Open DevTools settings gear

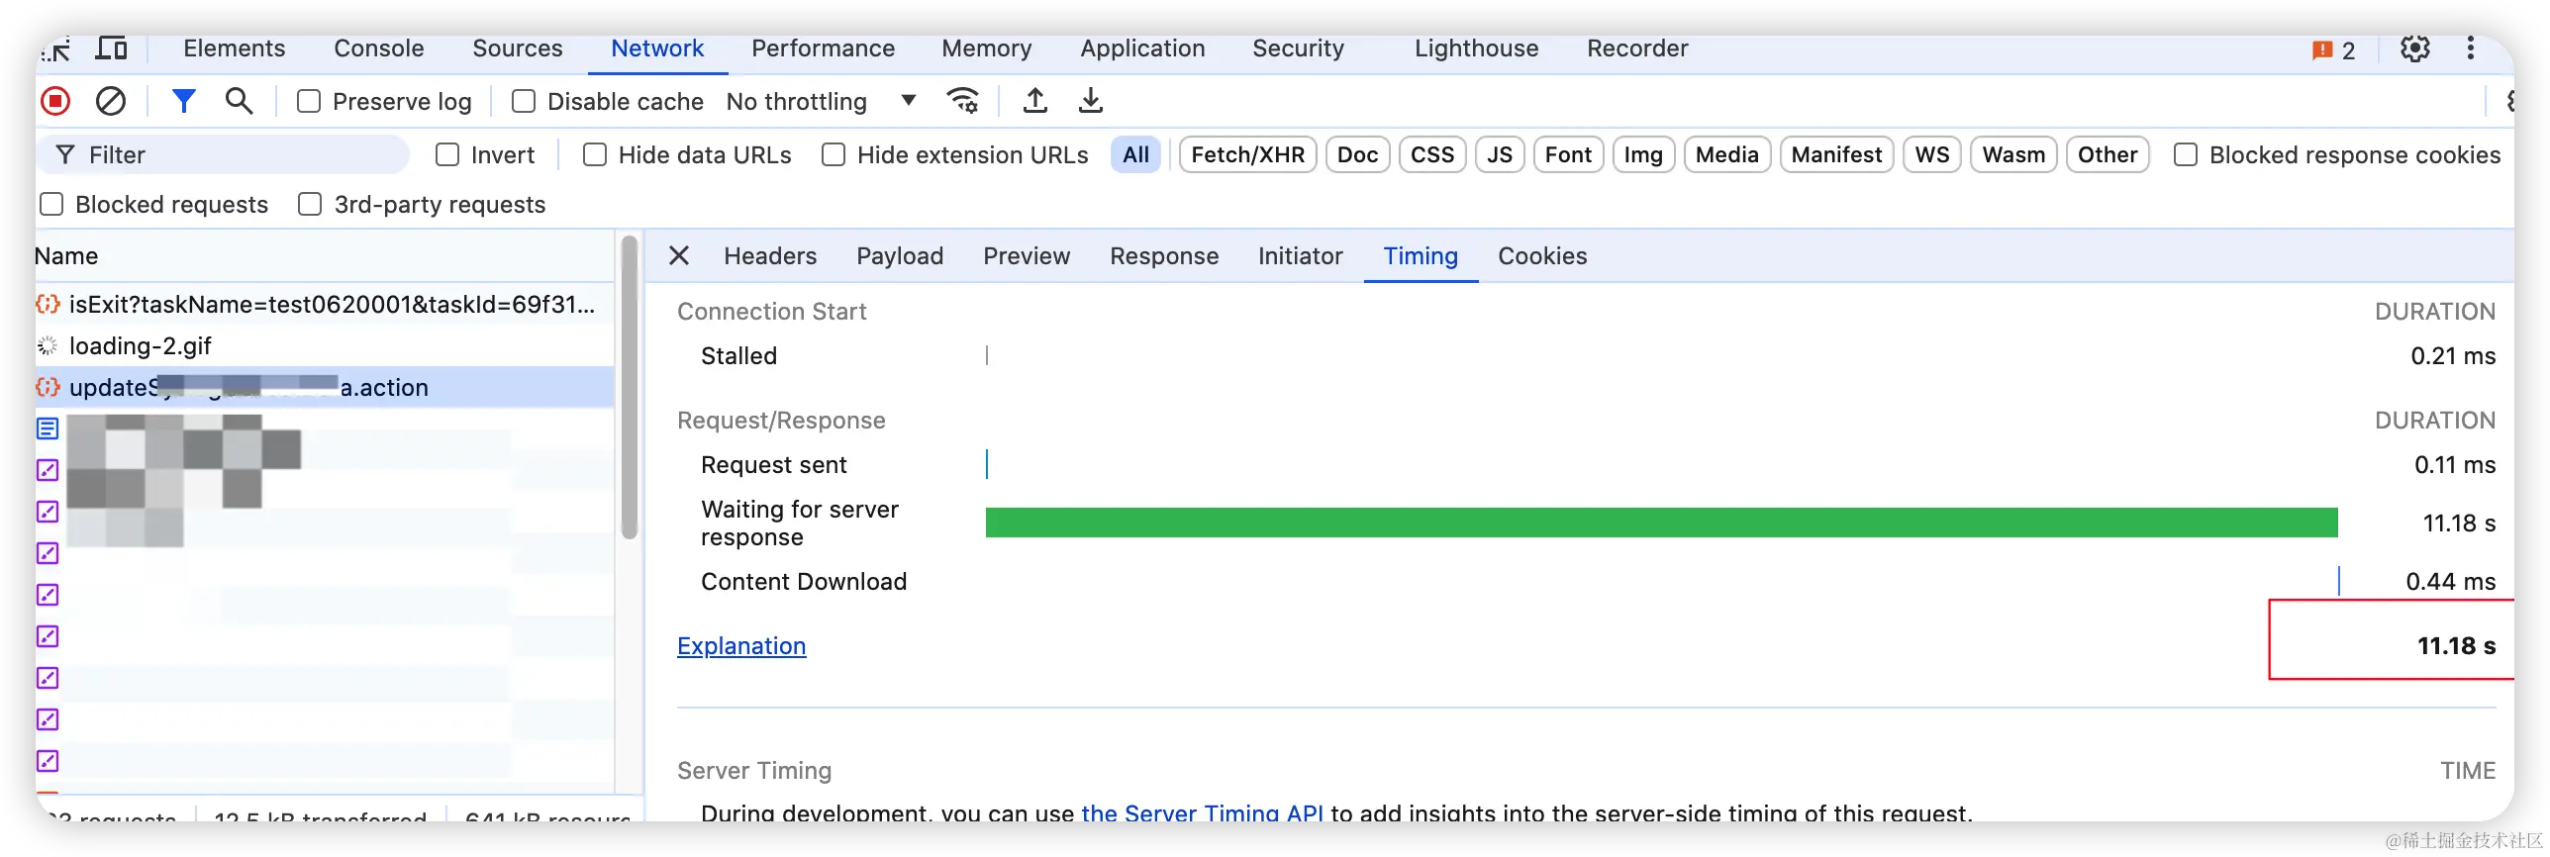[x=2414, y=48]
